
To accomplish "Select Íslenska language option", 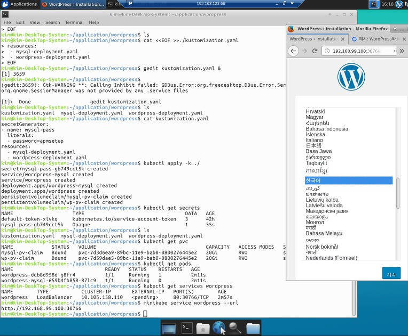I will (316, 134).
